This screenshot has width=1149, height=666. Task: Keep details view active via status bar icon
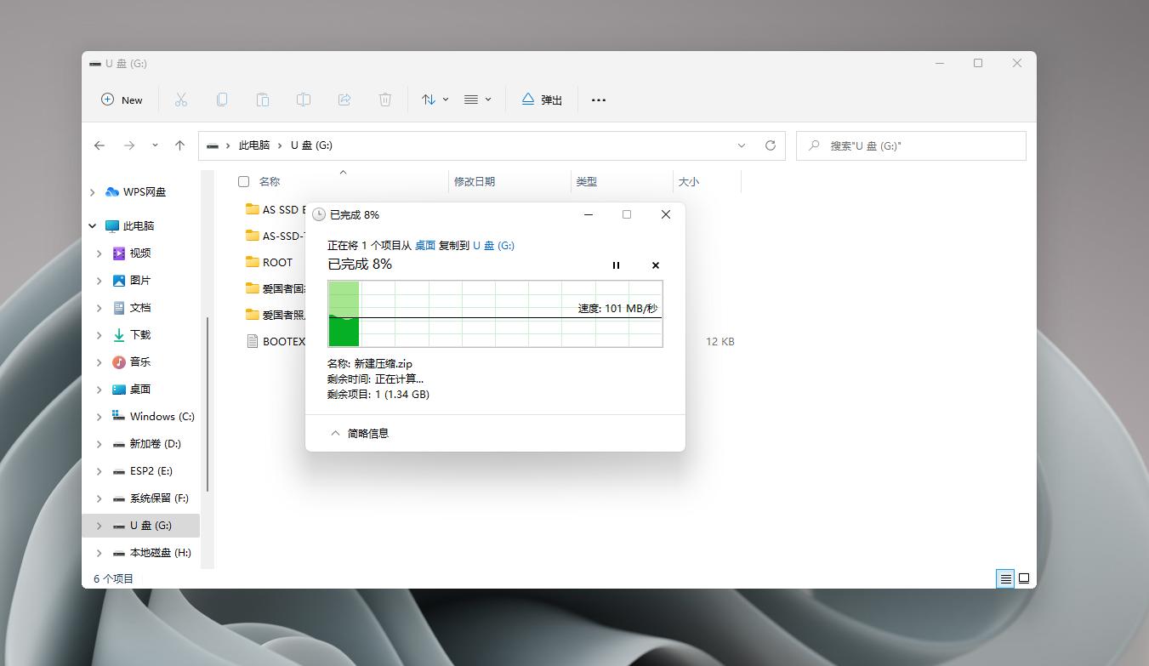click(1005, 578)
